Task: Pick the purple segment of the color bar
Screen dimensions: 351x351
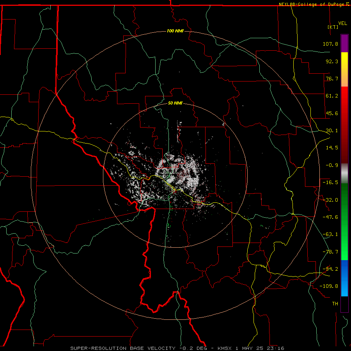Action: coord(344,43)
